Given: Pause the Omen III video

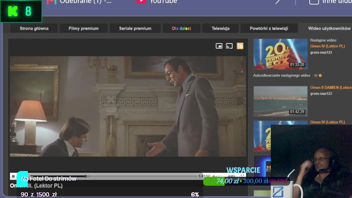Looking at the screenshot, I should point(13,176).
